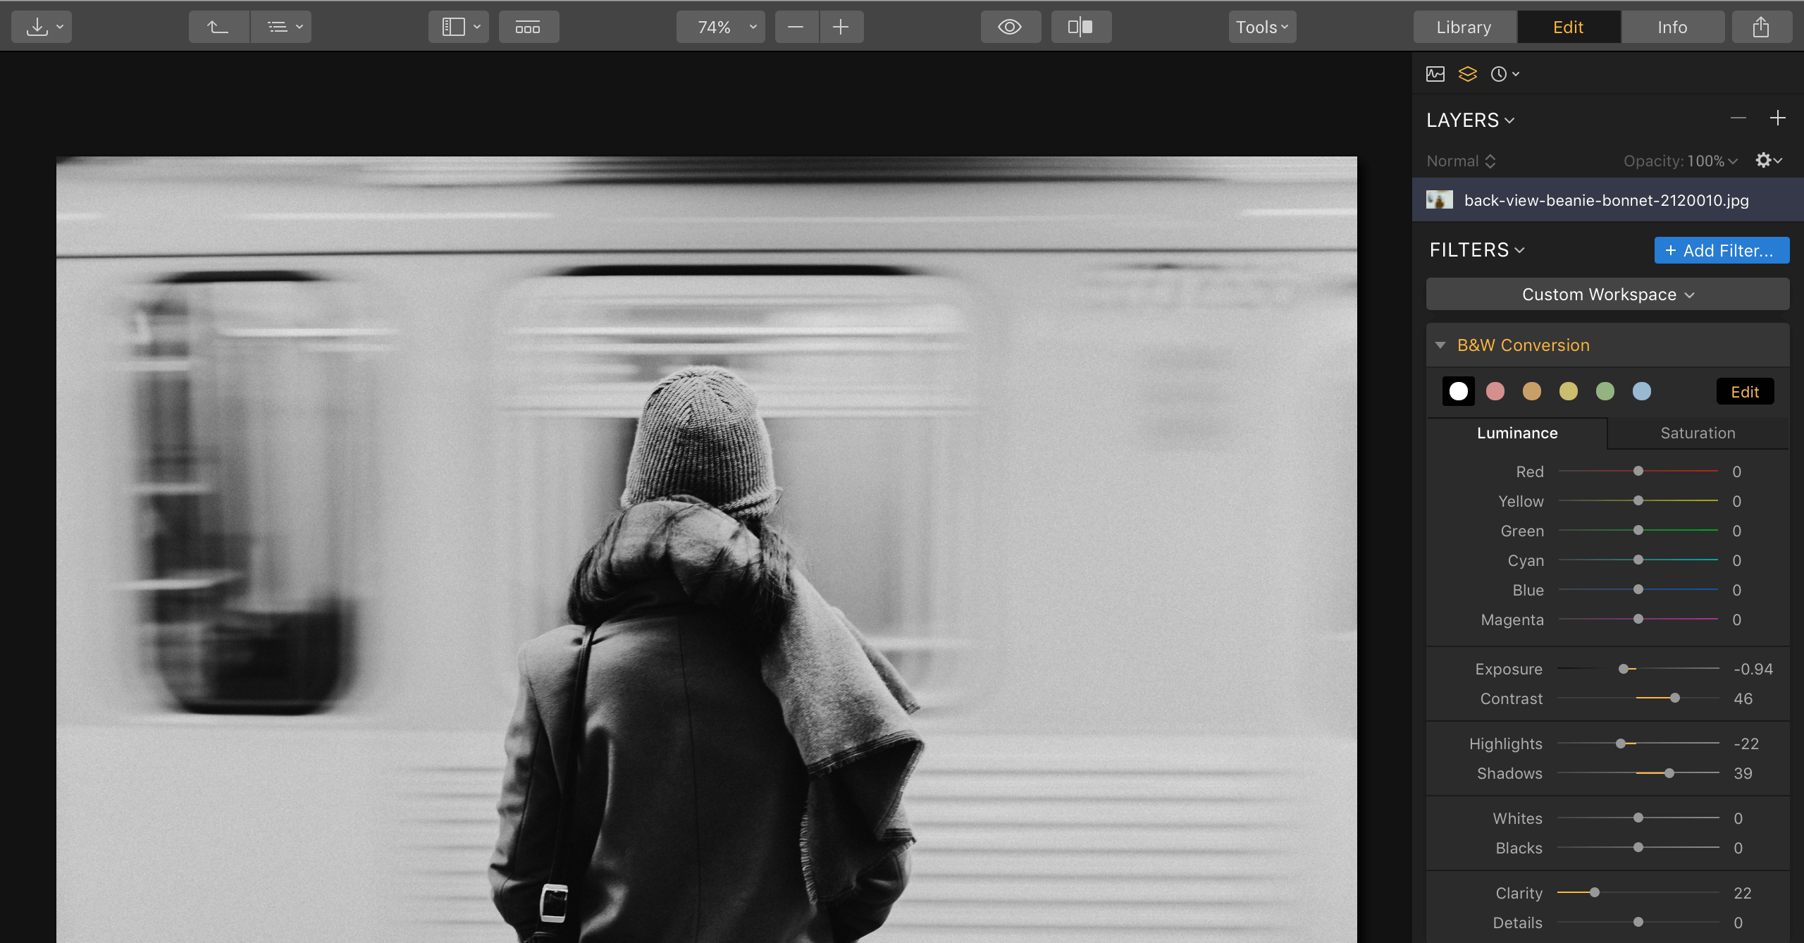Switch to the Library tab

coord(1464,26)
